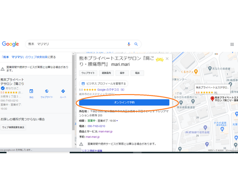Viewport: 238px width, 191px height.
Task: Expand the hours dropdown arrow next to 19:00
Action: (117, 121)
